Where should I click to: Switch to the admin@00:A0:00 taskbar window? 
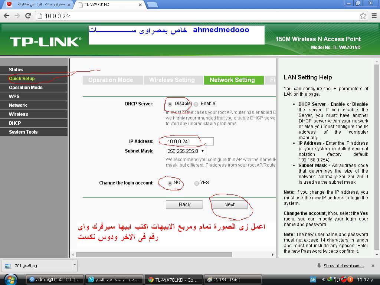tap(55, 280)
